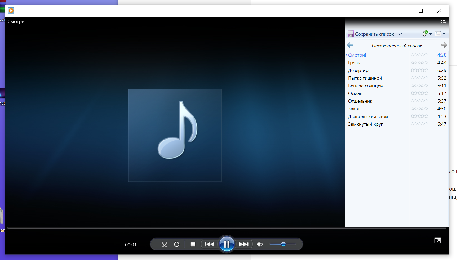
Task: Rate the song Дезертир with stars
Action: pos(419,70)
